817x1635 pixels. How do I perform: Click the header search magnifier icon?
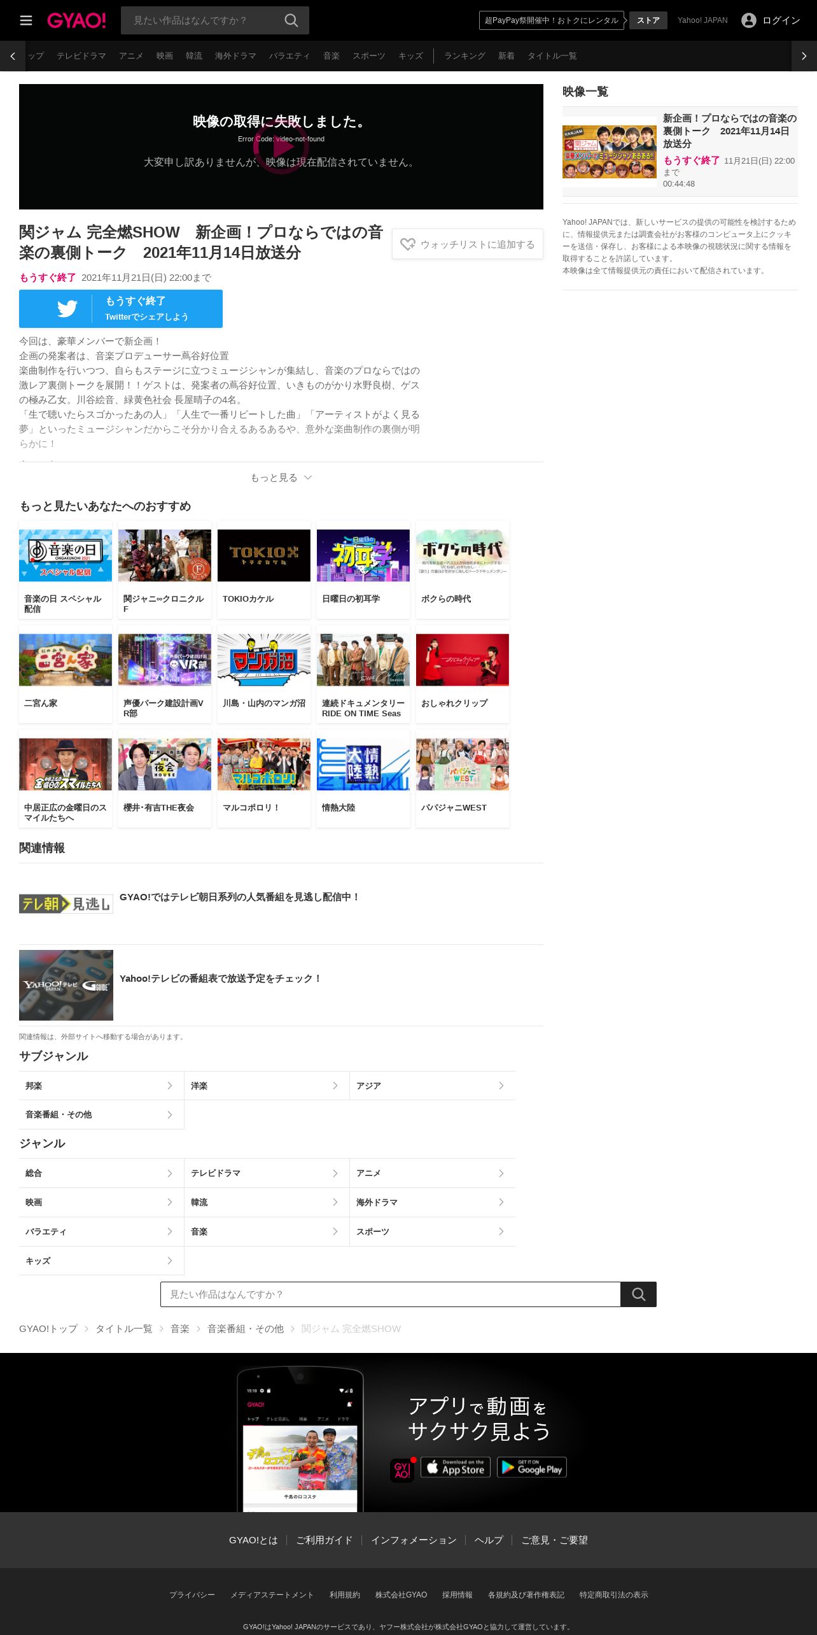pos(291,20)
